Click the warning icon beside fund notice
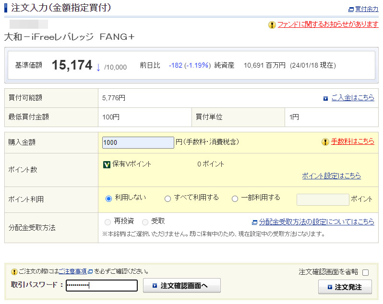 tap(272, 24)
